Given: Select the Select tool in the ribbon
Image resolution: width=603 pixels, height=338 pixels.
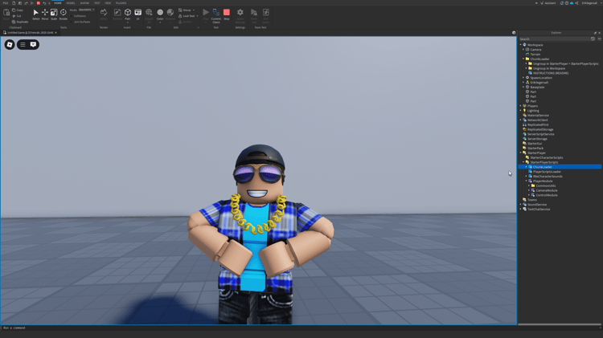Looking at the screenshot, I should tap(35, 14).
